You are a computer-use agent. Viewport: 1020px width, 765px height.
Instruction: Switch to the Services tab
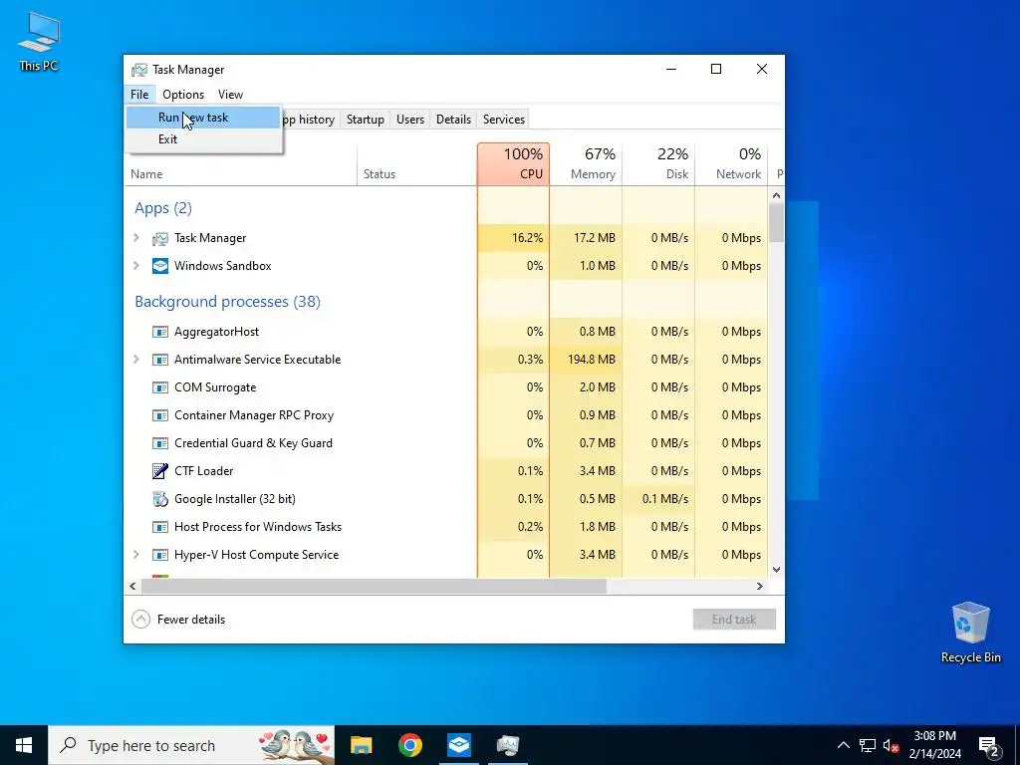pos(503,120)
